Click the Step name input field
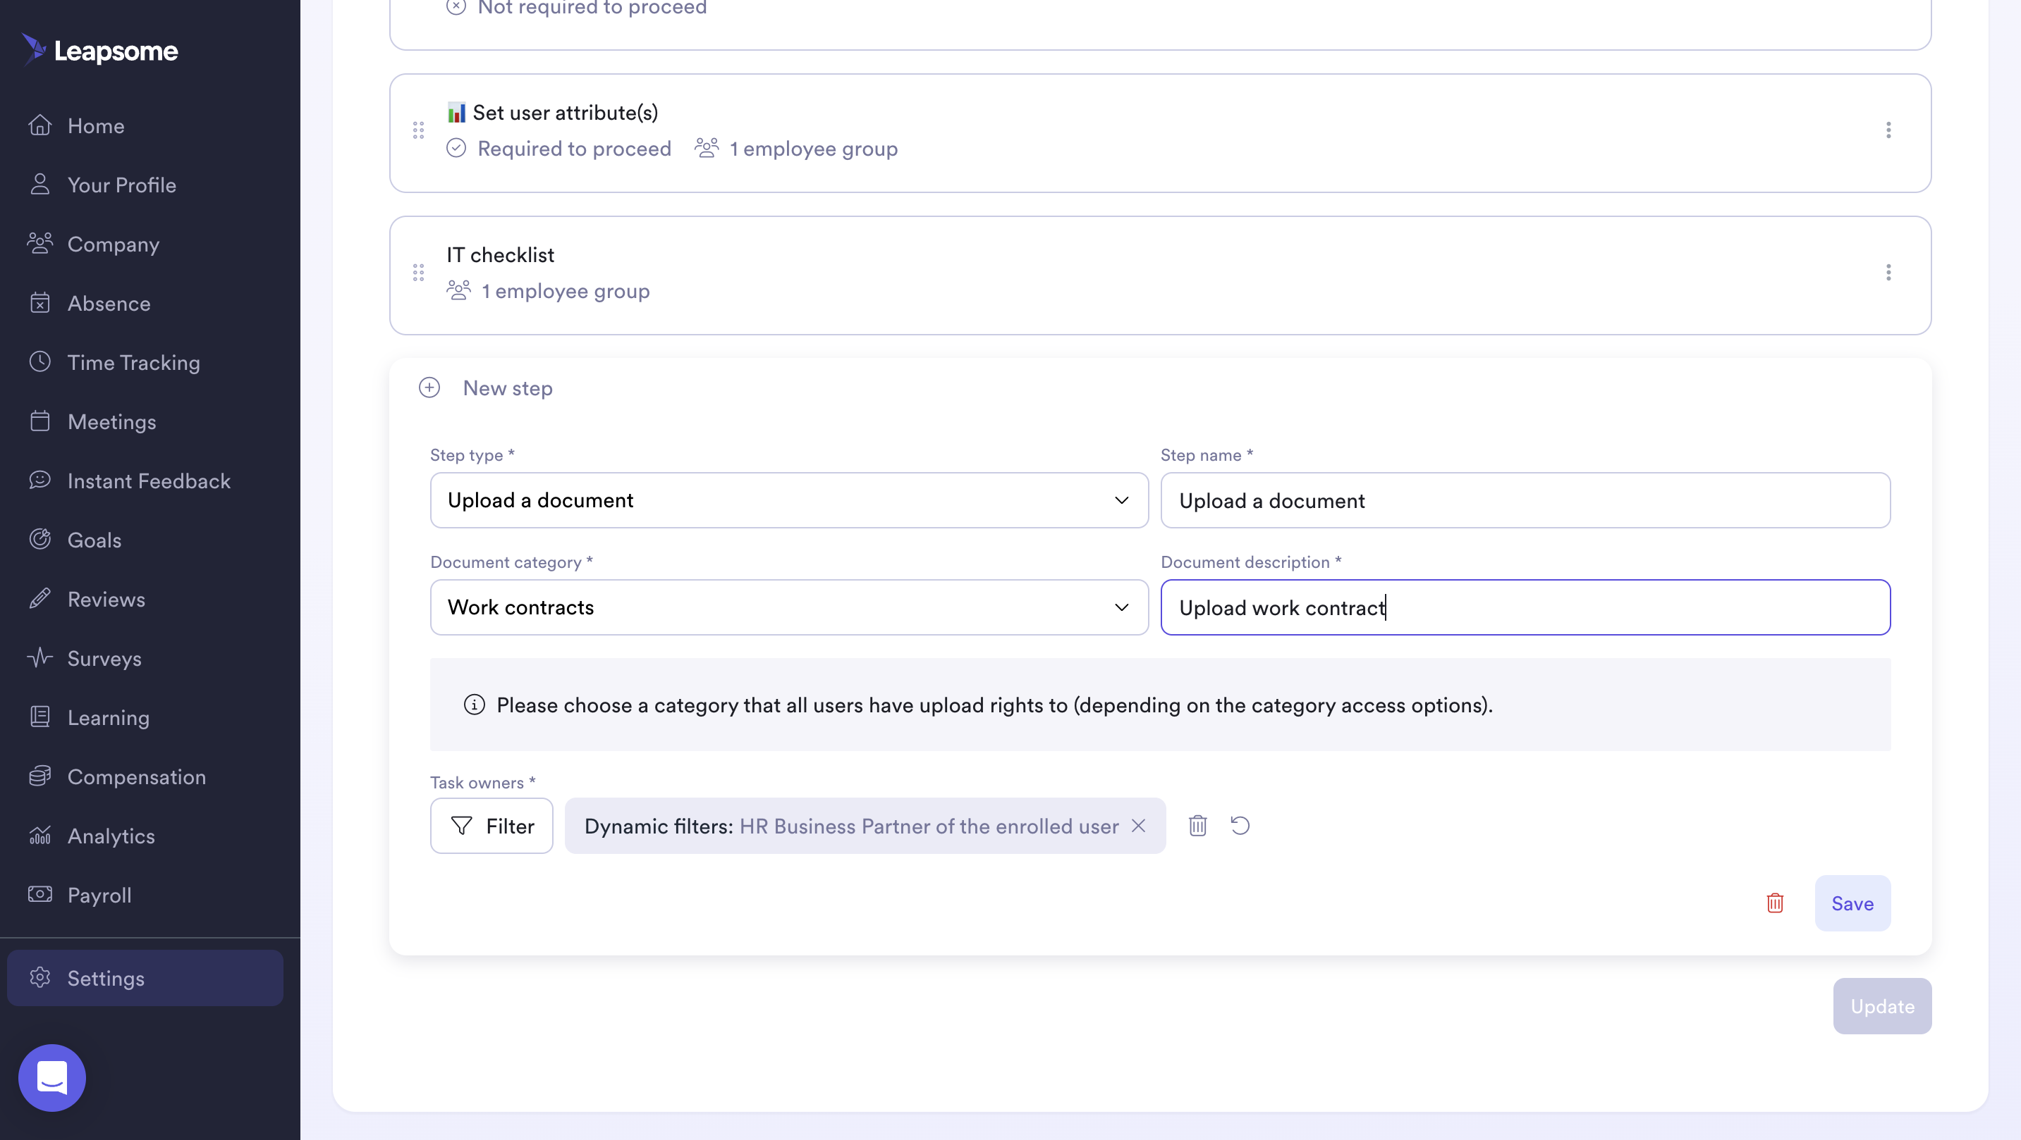 click(1525, 500)
